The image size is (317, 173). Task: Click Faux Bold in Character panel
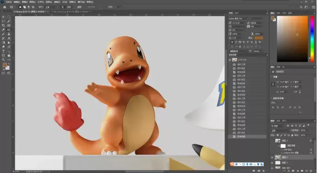(232, 42)
